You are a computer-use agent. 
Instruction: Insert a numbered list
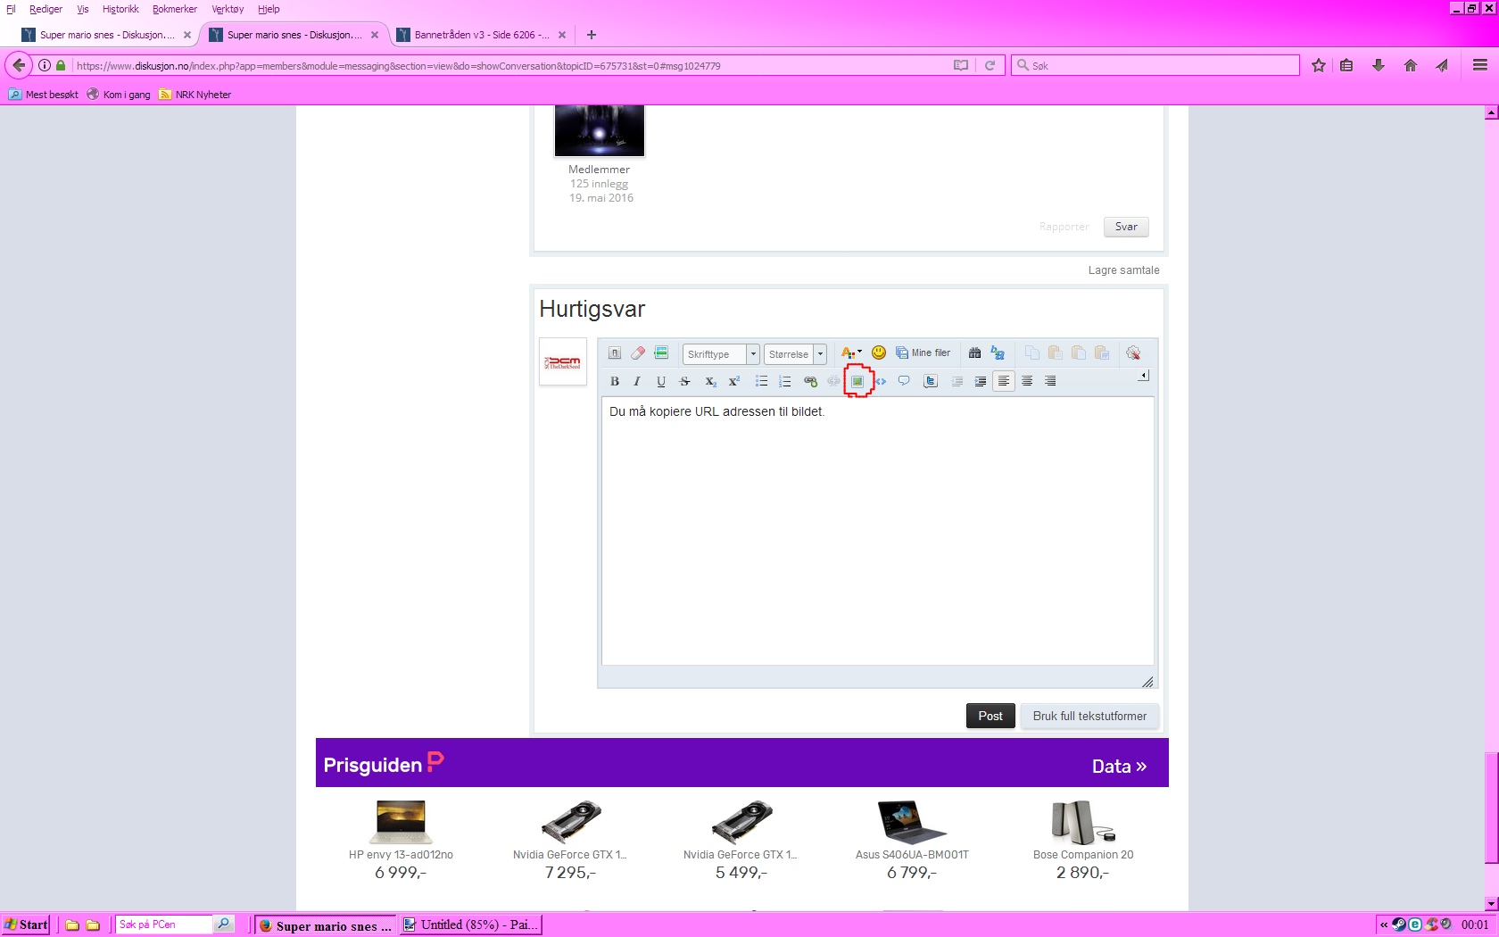coord(785,381)
